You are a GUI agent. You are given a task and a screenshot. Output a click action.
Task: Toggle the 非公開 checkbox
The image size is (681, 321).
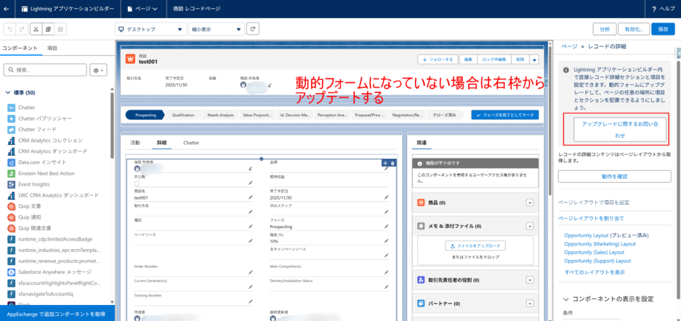(137, 183)
